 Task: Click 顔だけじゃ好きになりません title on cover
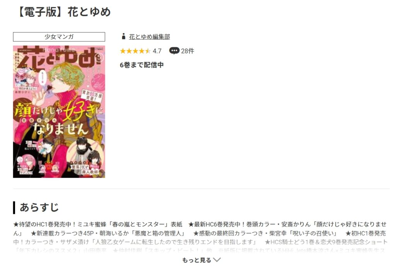(x=58, y=119)
